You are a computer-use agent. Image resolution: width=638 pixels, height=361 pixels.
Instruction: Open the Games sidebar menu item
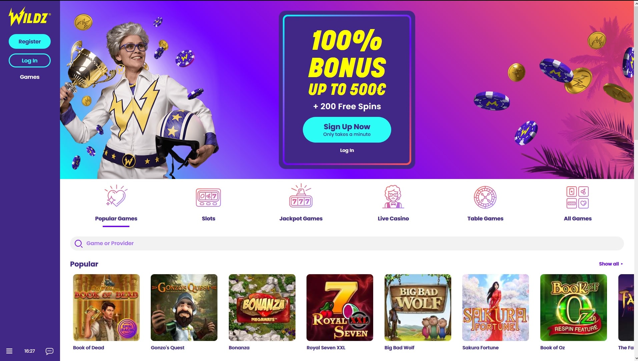(x=30, y=77)
